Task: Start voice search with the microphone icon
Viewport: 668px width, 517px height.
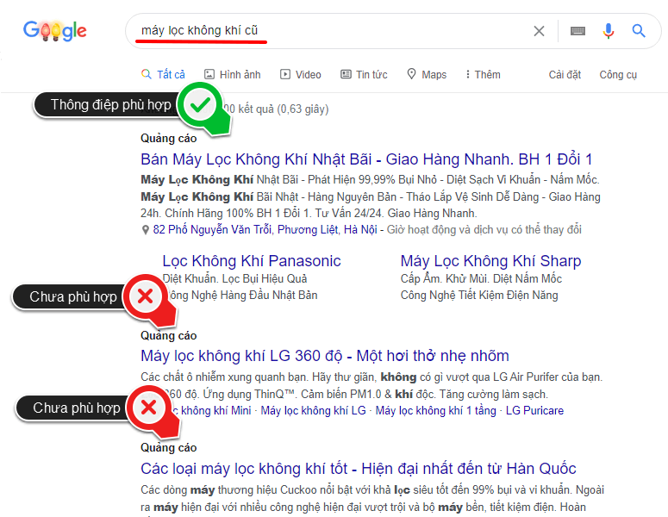Action: 609,31
